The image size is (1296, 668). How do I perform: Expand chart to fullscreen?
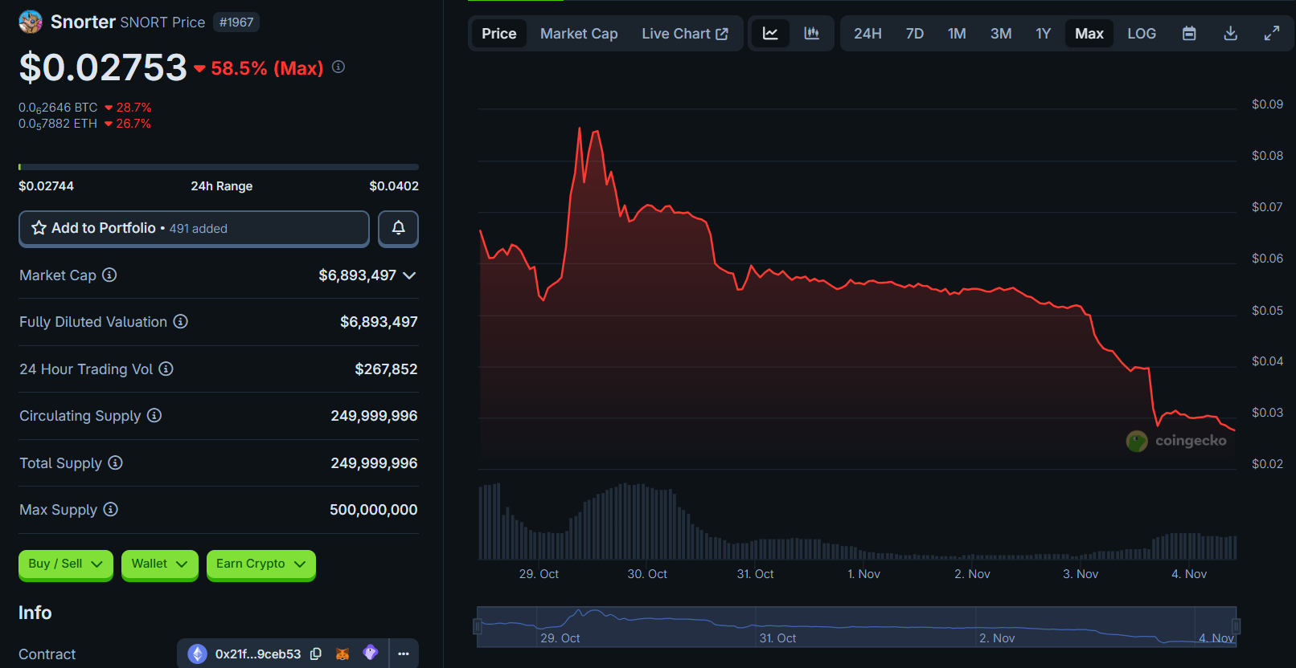[1271, 34]
